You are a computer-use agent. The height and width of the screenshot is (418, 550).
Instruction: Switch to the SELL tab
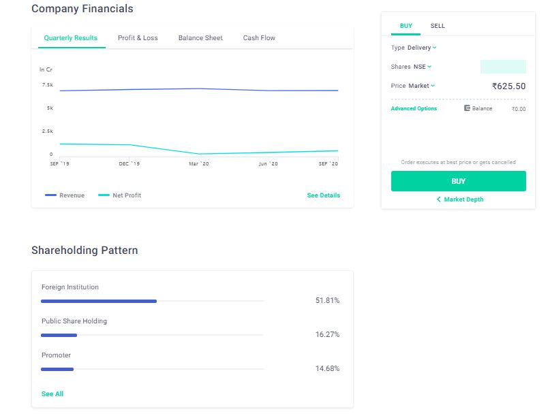(x=437, y=25)
